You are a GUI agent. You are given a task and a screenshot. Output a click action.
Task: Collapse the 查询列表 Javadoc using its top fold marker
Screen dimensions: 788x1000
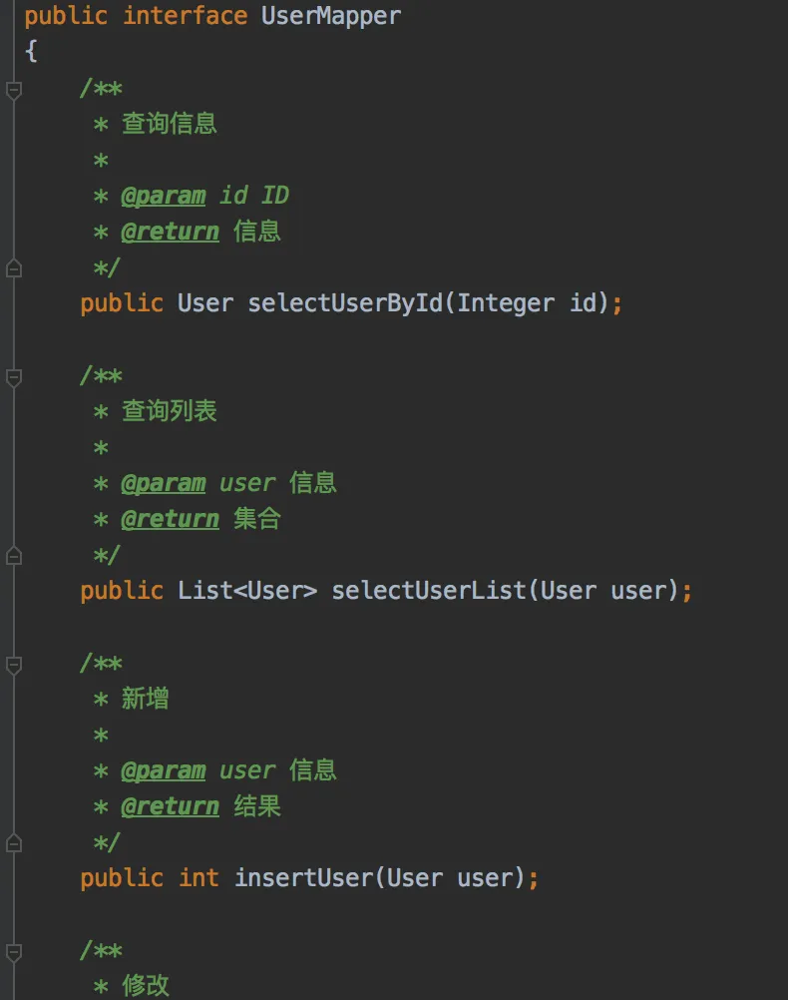[x=13, y=378]
